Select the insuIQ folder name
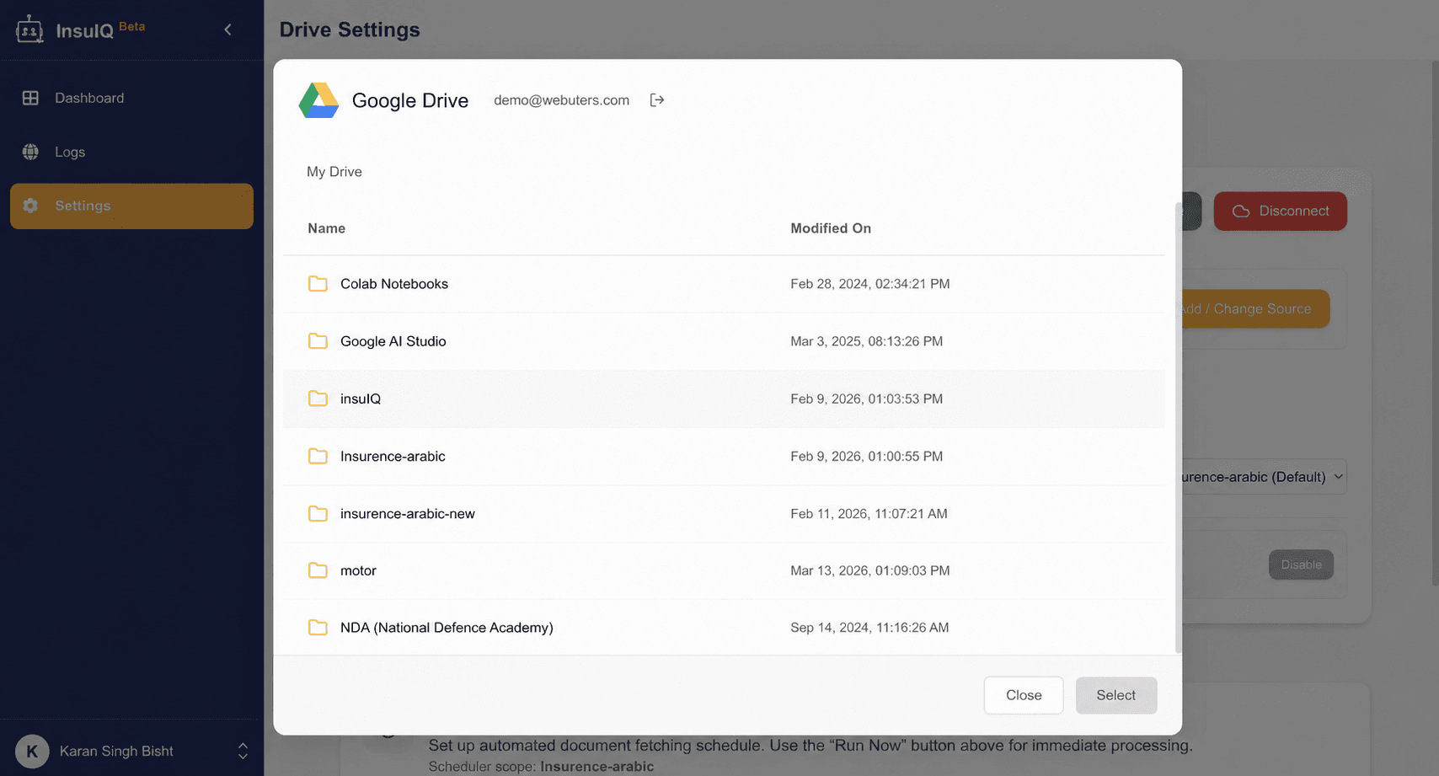This screenshot has width=1439, height=776. [x=361, y=399]
